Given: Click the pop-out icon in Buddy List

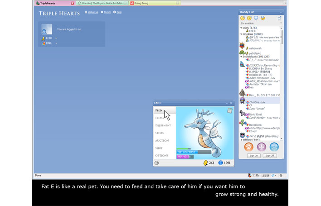Looking at the screenshot, I should pyautogui.click(x=279, y=18).
